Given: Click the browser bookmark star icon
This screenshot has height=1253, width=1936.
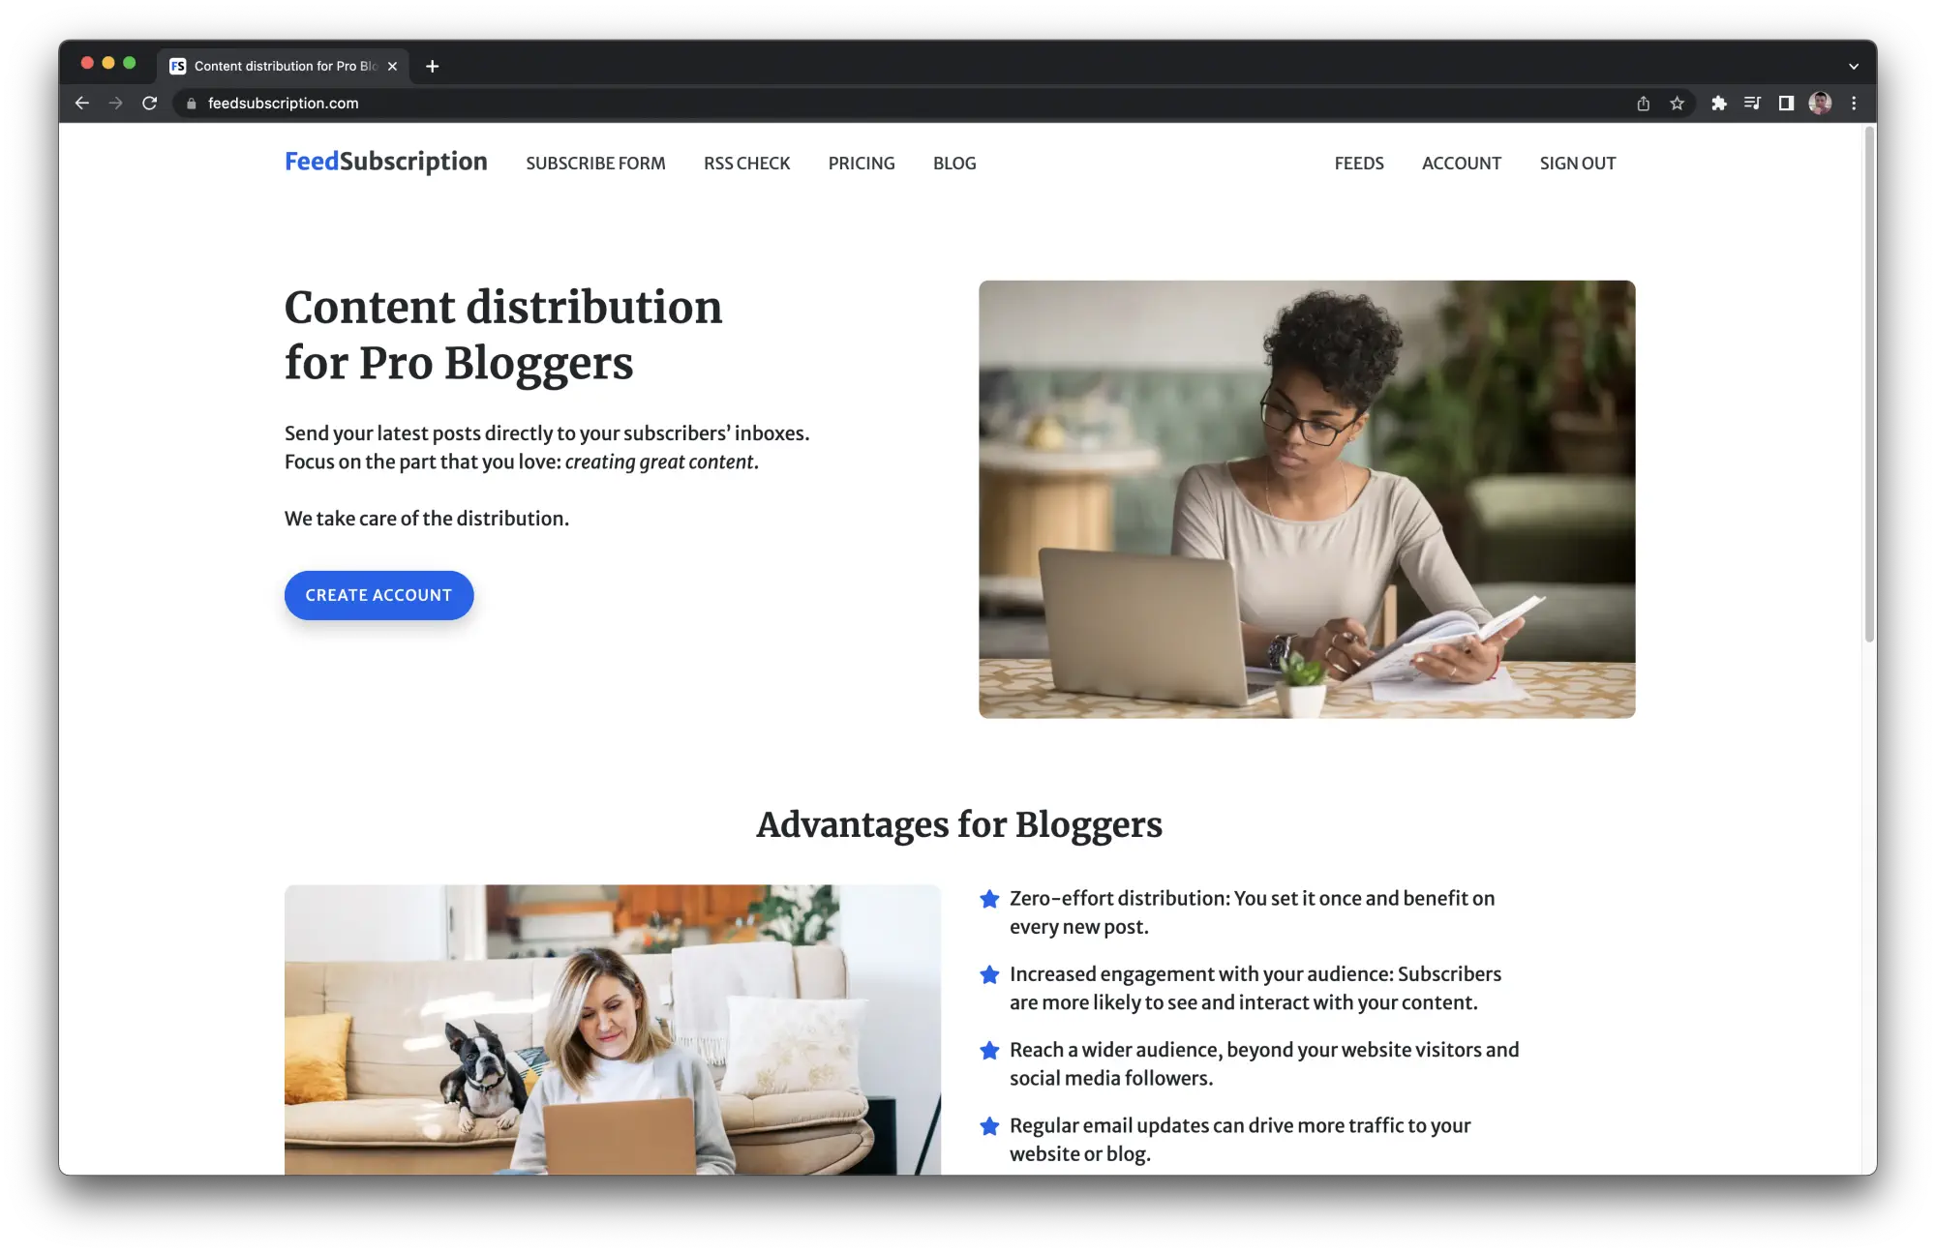Looking at the screenshot, I should pos(1677,102).
